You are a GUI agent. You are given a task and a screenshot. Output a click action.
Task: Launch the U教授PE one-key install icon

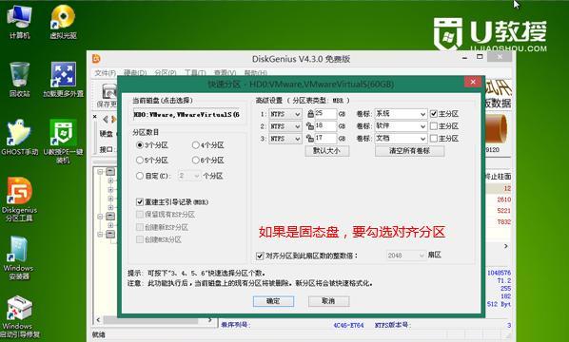click(x=63, y=141)
